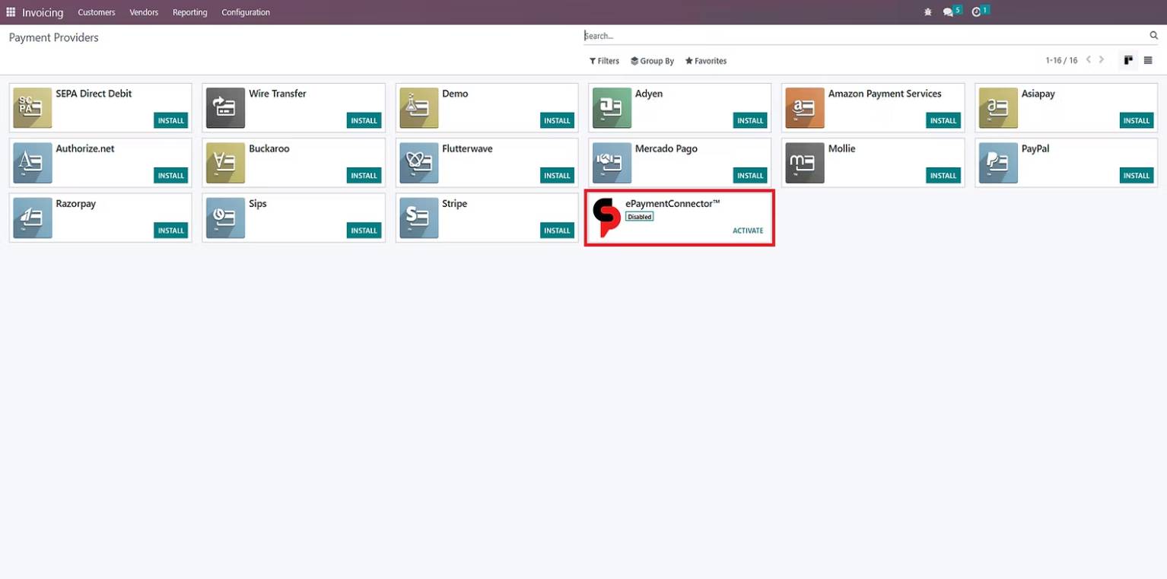Screen dimensions: 1167x579
Task: Install the Asiapay provider
Action: click(1137, 120)
